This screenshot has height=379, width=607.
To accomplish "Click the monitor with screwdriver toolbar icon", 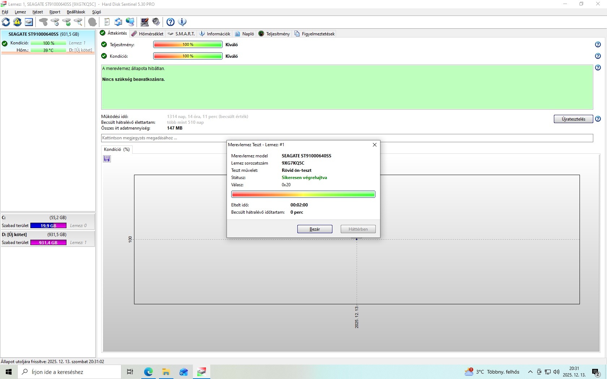I will pyautogui.click(x=145, y=22).
